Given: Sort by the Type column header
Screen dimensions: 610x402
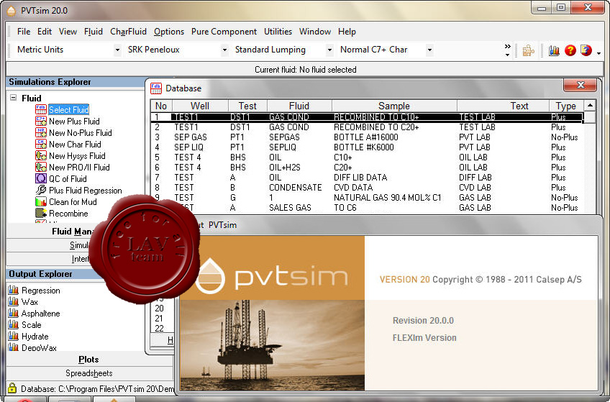Looking at the screenshot, I should (566, 106).
